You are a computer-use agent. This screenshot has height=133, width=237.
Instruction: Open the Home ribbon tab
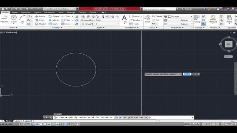6,12
